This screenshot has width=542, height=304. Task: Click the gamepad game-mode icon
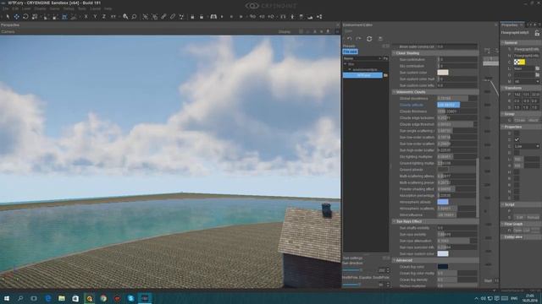(213, 17)
